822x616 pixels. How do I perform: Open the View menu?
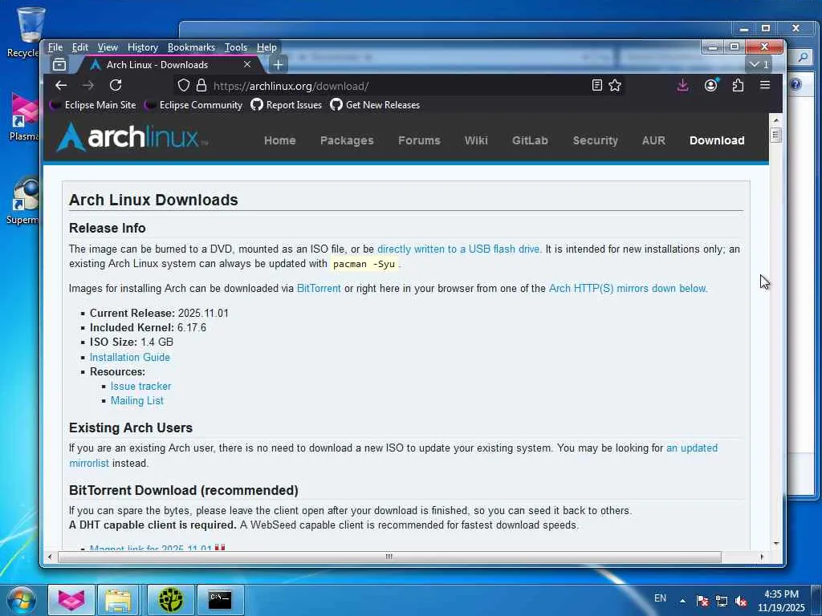tap(108, 47)
